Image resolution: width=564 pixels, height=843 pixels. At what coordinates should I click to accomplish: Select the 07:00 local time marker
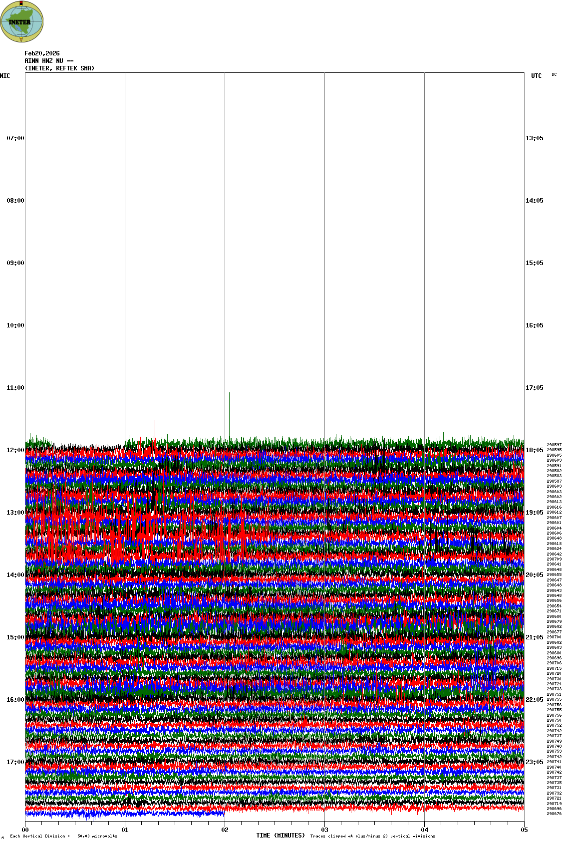[x=15, y=138]
